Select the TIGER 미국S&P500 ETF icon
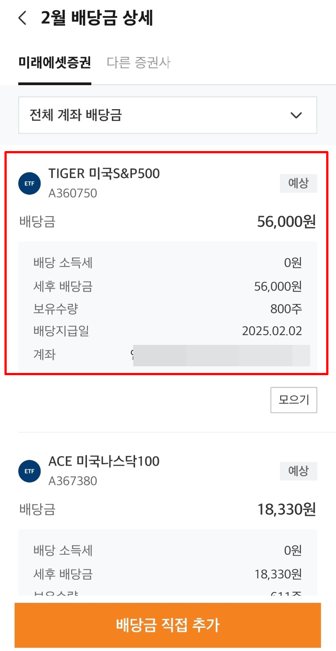Viewport: 336px width, 651px height. coord(29,182)
